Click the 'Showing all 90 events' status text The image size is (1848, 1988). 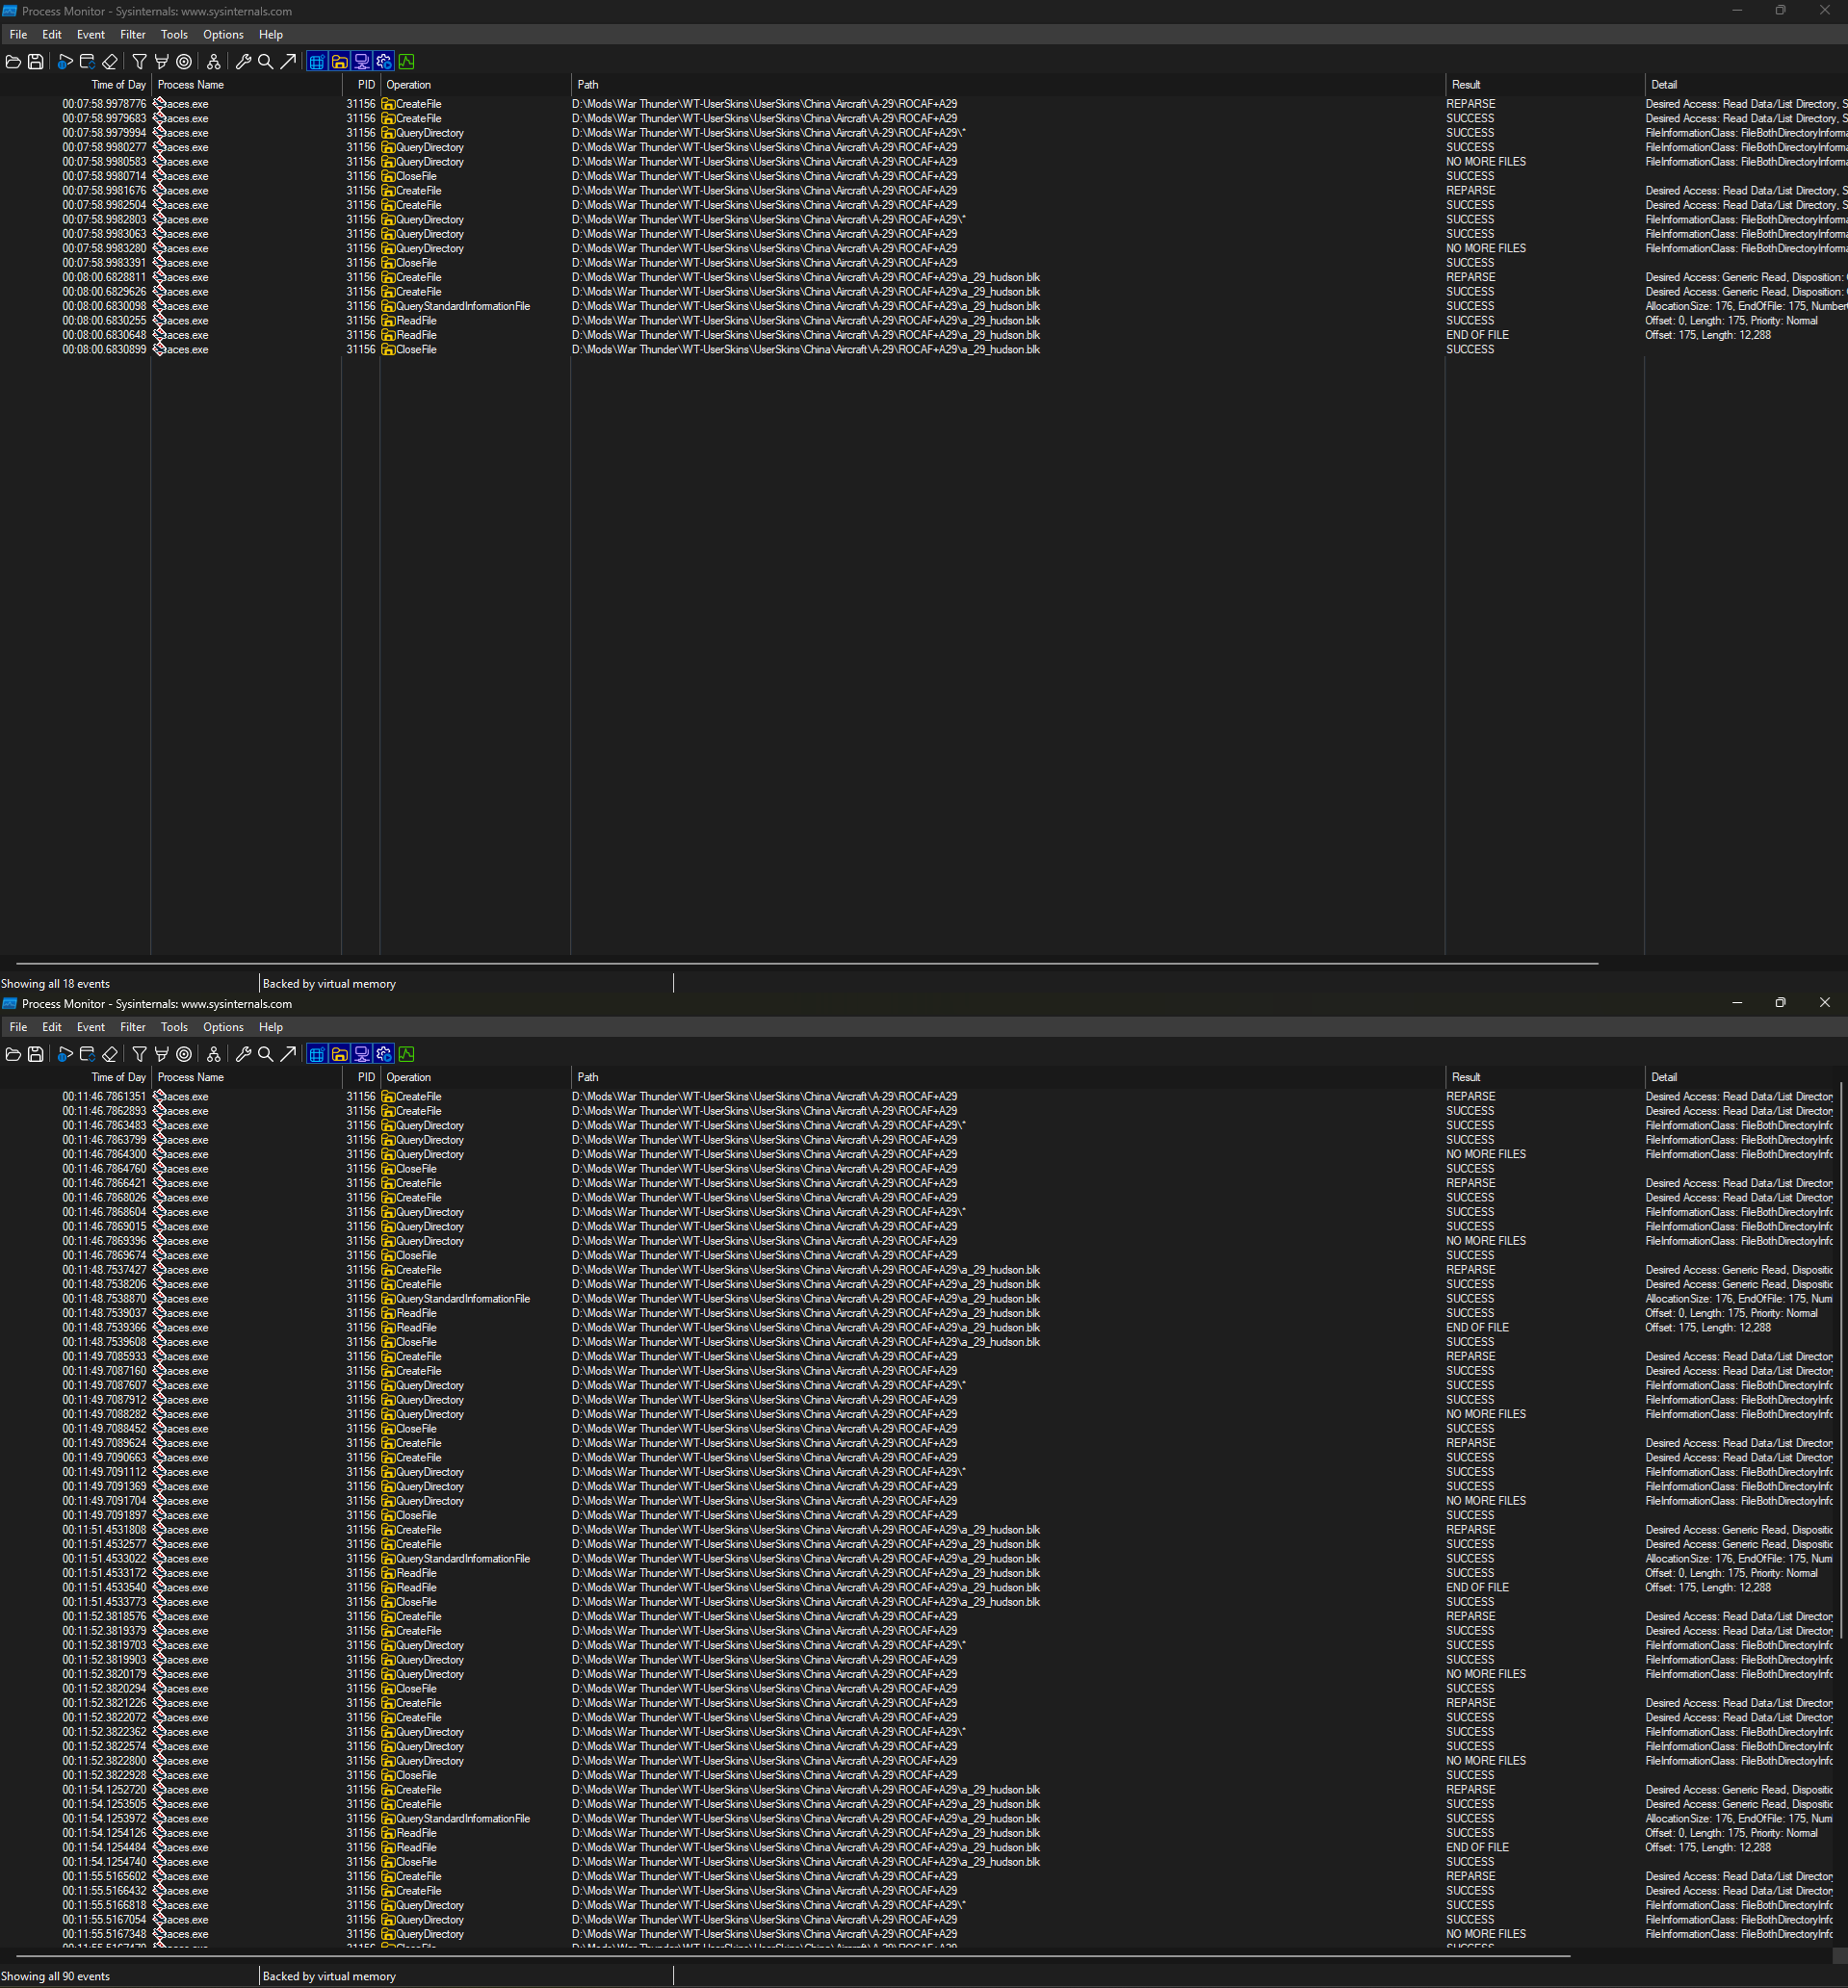55,1976
